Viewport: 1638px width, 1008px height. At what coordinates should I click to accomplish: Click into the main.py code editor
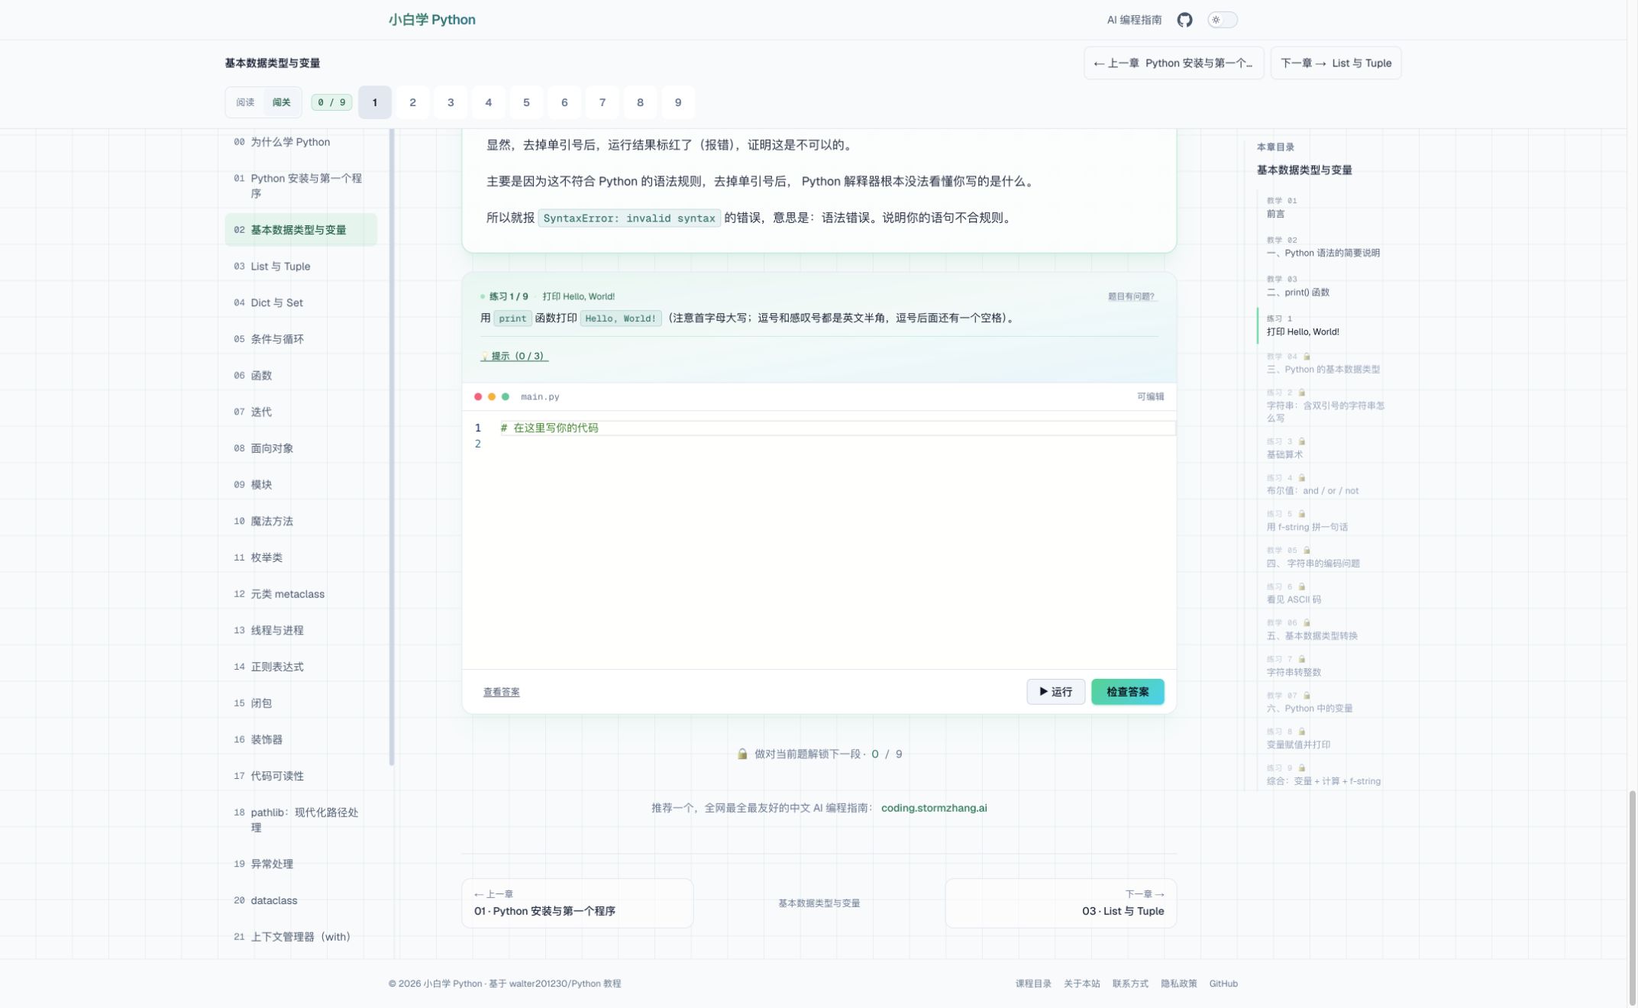pos(819,540)
